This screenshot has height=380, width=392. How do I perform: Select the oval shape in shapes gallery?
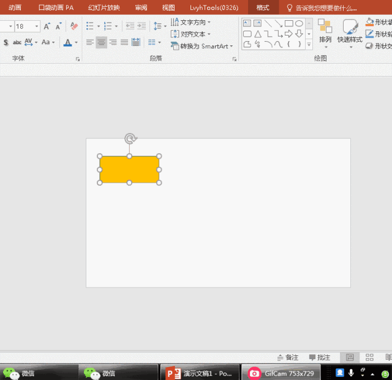299,24
